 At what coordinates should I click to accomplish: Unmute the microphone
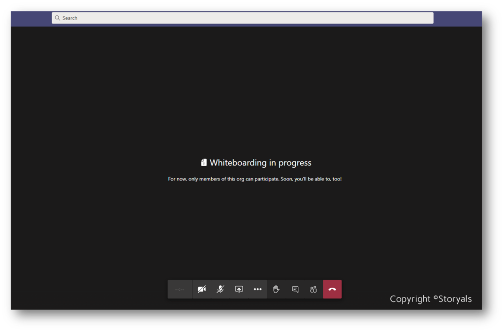[x=220, y=289]
